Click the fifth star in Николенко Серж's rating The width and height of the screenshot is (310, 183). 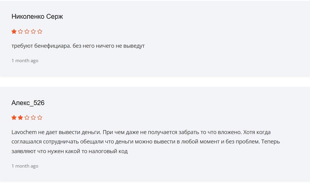(x=40, y=32)
